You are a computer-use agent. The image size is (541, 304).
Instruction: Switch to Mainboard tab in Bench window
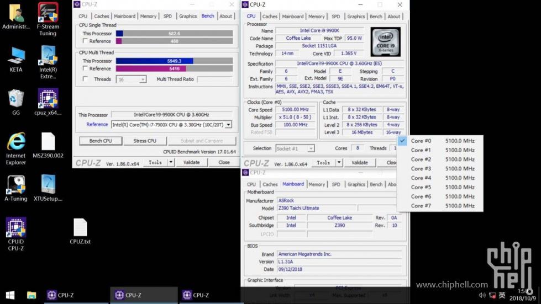coord(124,16)
